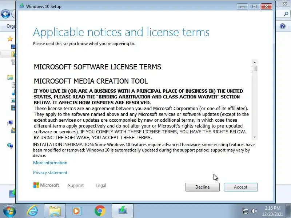
Task: Click the license text scrollbar down arrow
Action: [254, 137]
